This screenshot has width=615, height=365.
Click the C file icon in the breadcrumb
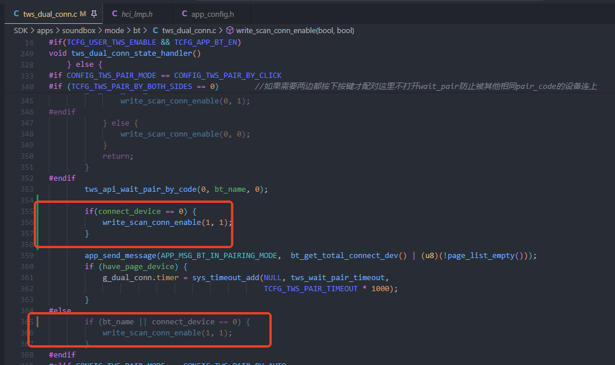coord(155,30)
